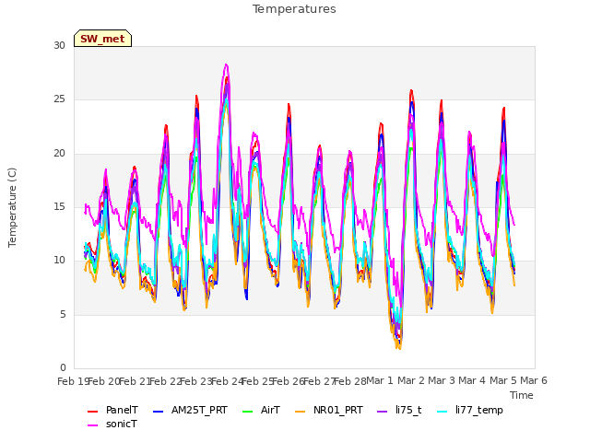Click the Mar 1 x-axis label

[380, 380]
